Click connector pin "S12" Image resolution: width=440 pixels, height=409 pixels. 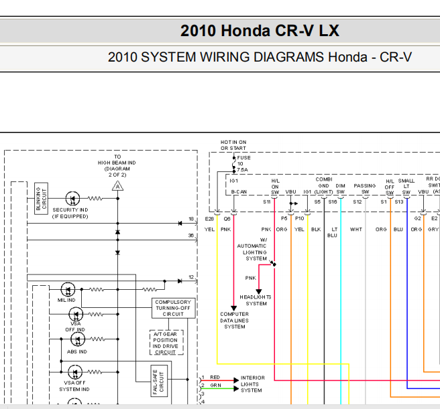(x=357, y=202)
